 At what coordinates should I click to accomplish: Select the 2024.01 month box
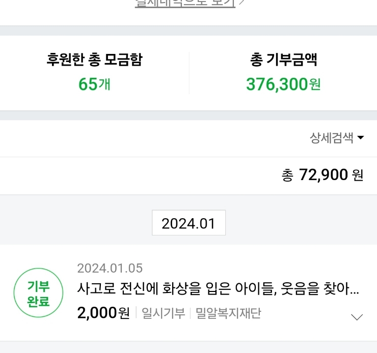point(188,223)
